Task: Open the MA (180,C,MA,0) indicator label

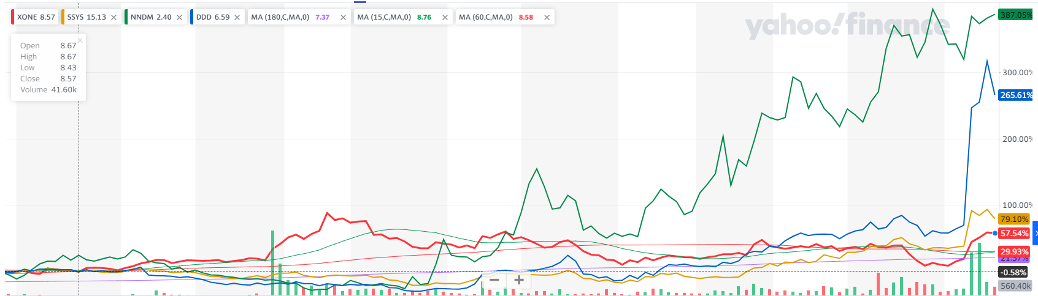Action: (280, 17)
